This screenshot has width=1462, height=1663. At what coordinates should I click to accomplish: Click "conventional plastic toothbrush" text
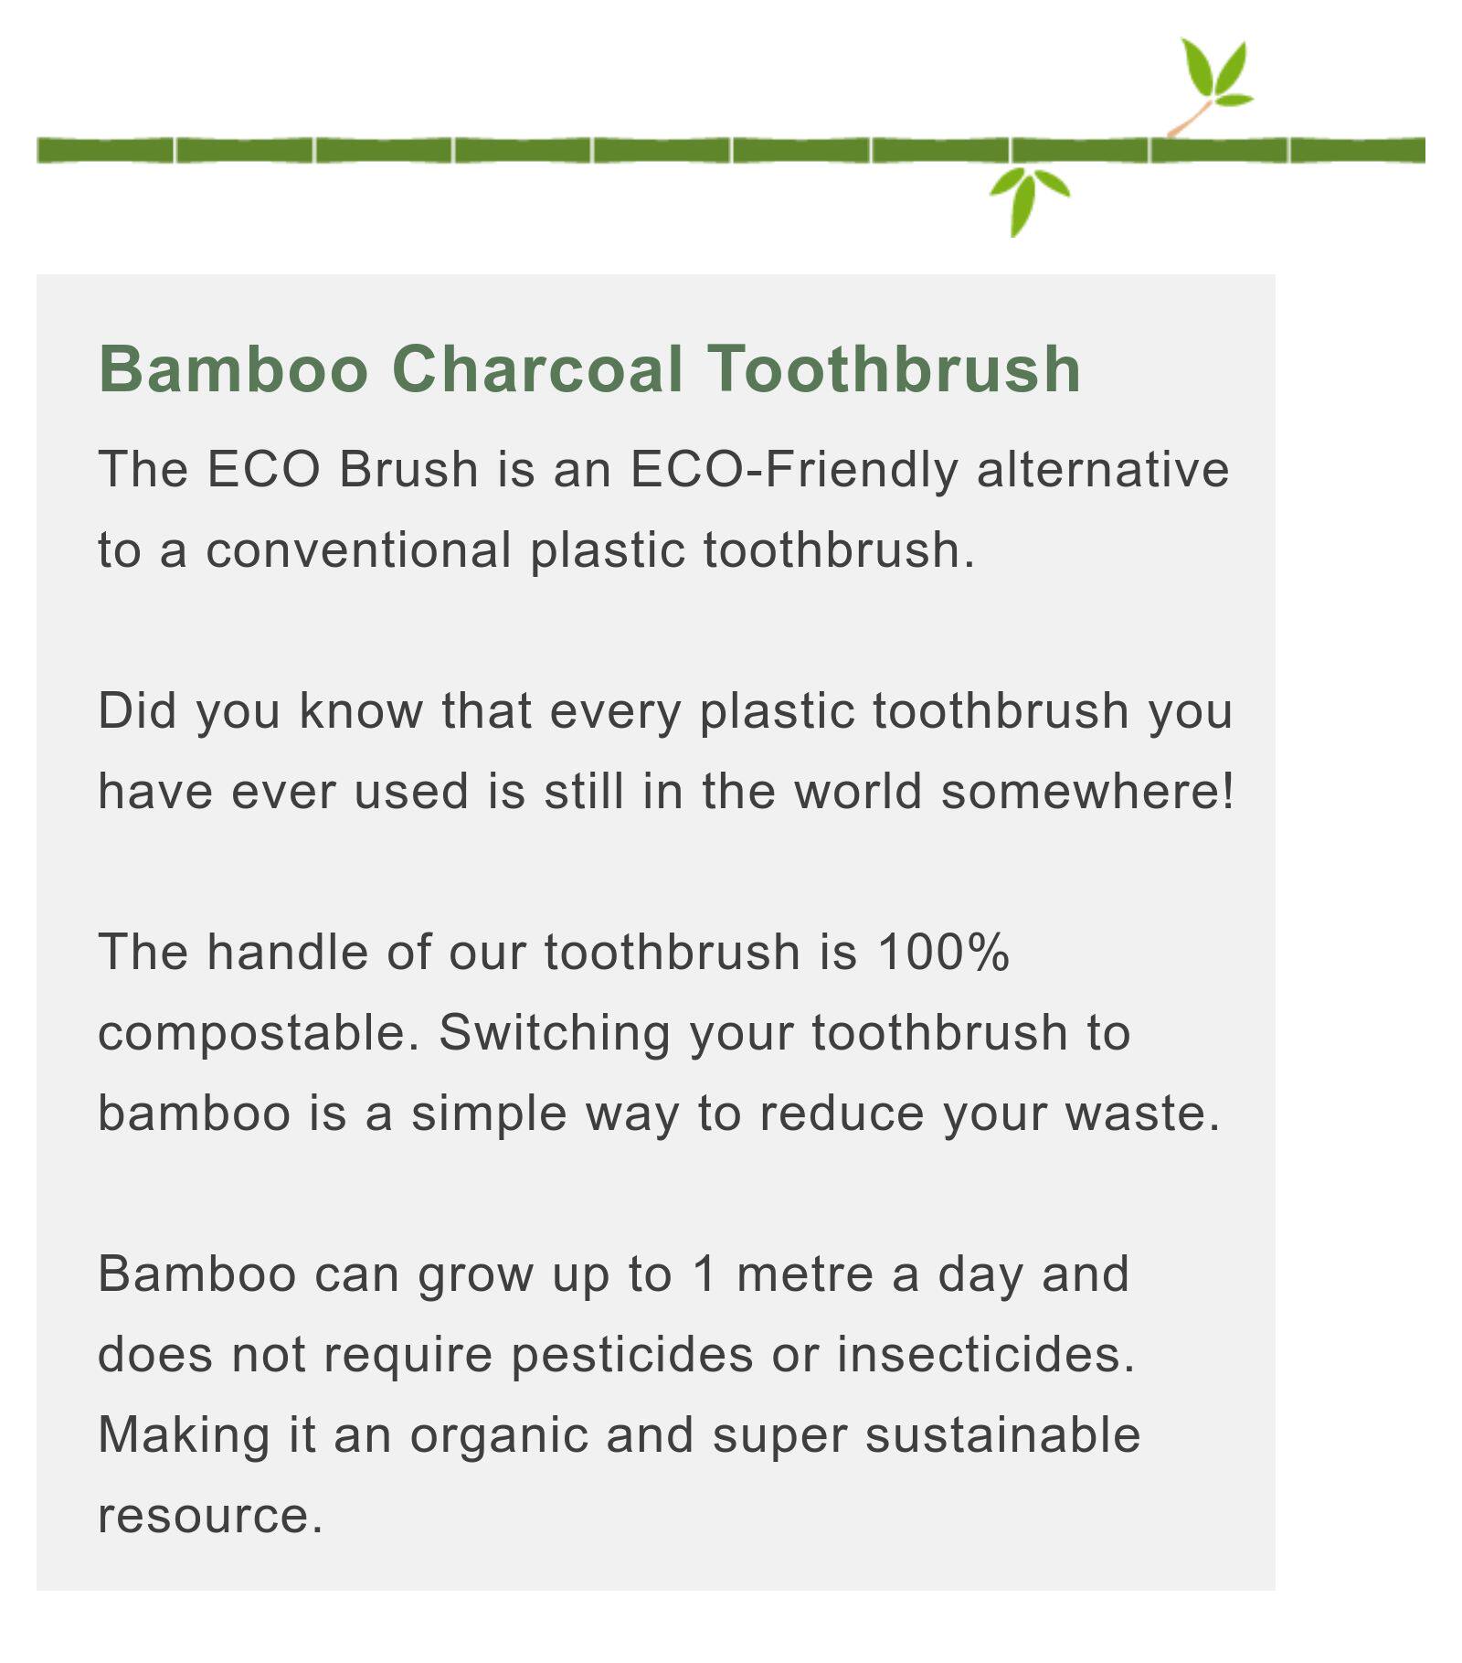click(x=589, y=550)
